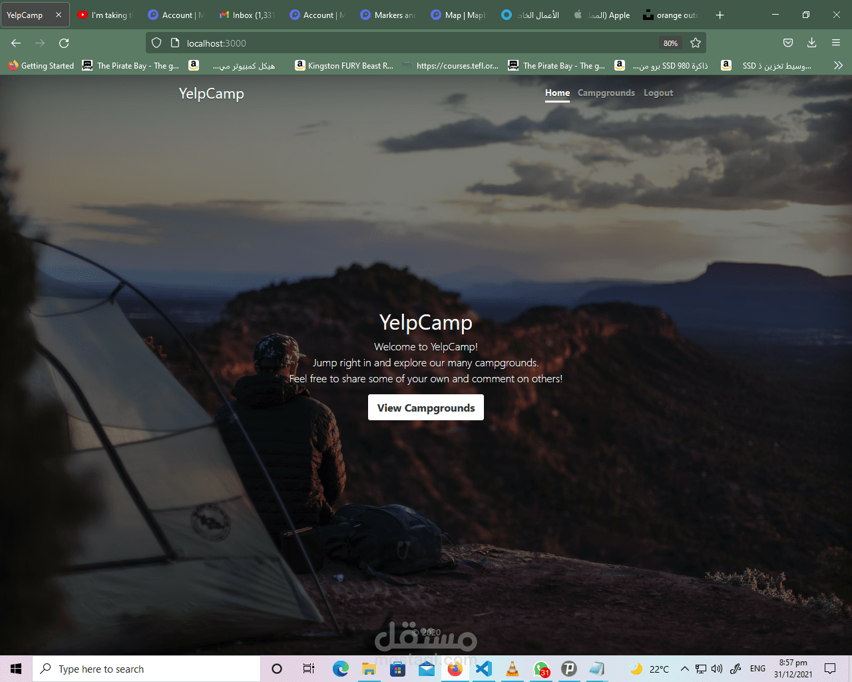
Task: Switch to the Gmail Inbox tab
Action: (247, 15)
